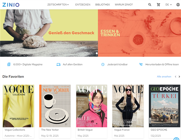The width and height of the screenshot is (181, 140).
Task: Click the offline wifi icon
Action: (x=141, y=64)
